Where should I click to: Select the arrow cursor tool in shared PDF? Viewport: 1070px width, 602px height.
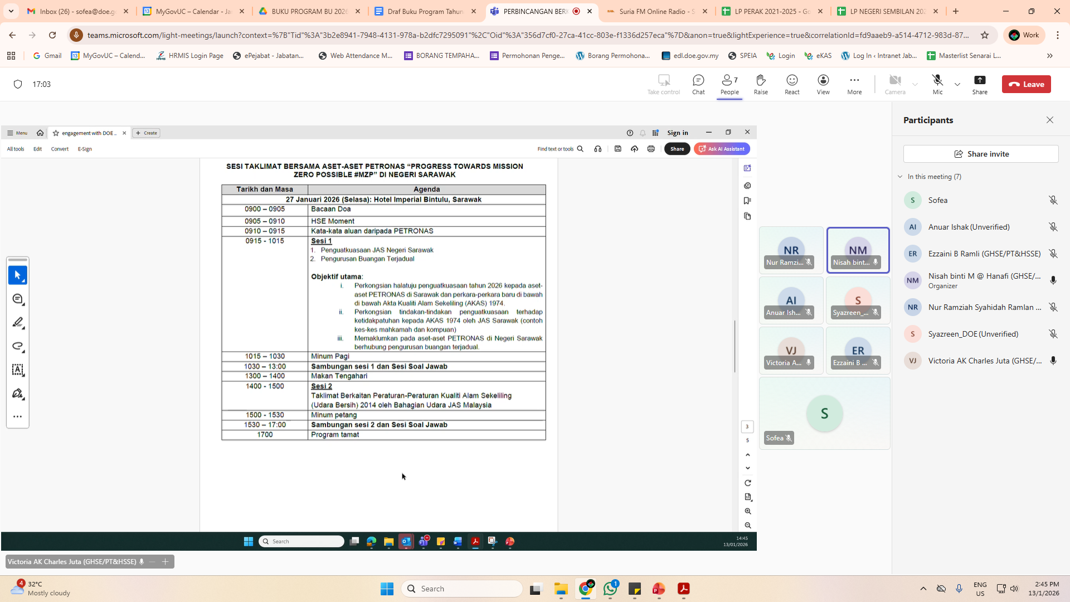point(18,275)
